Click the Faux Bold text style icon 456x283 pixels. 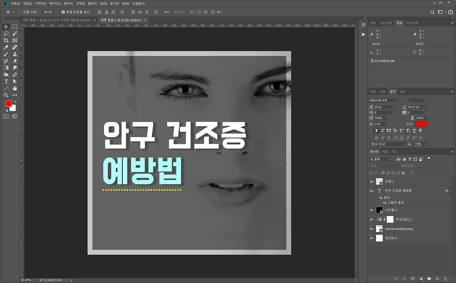377,130
